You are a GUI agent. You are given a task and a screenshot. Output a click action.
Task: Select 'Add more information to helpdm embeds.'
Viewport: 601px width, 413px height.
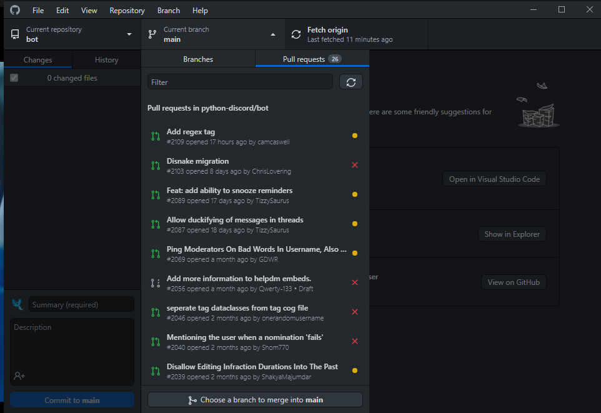[256, 283]
